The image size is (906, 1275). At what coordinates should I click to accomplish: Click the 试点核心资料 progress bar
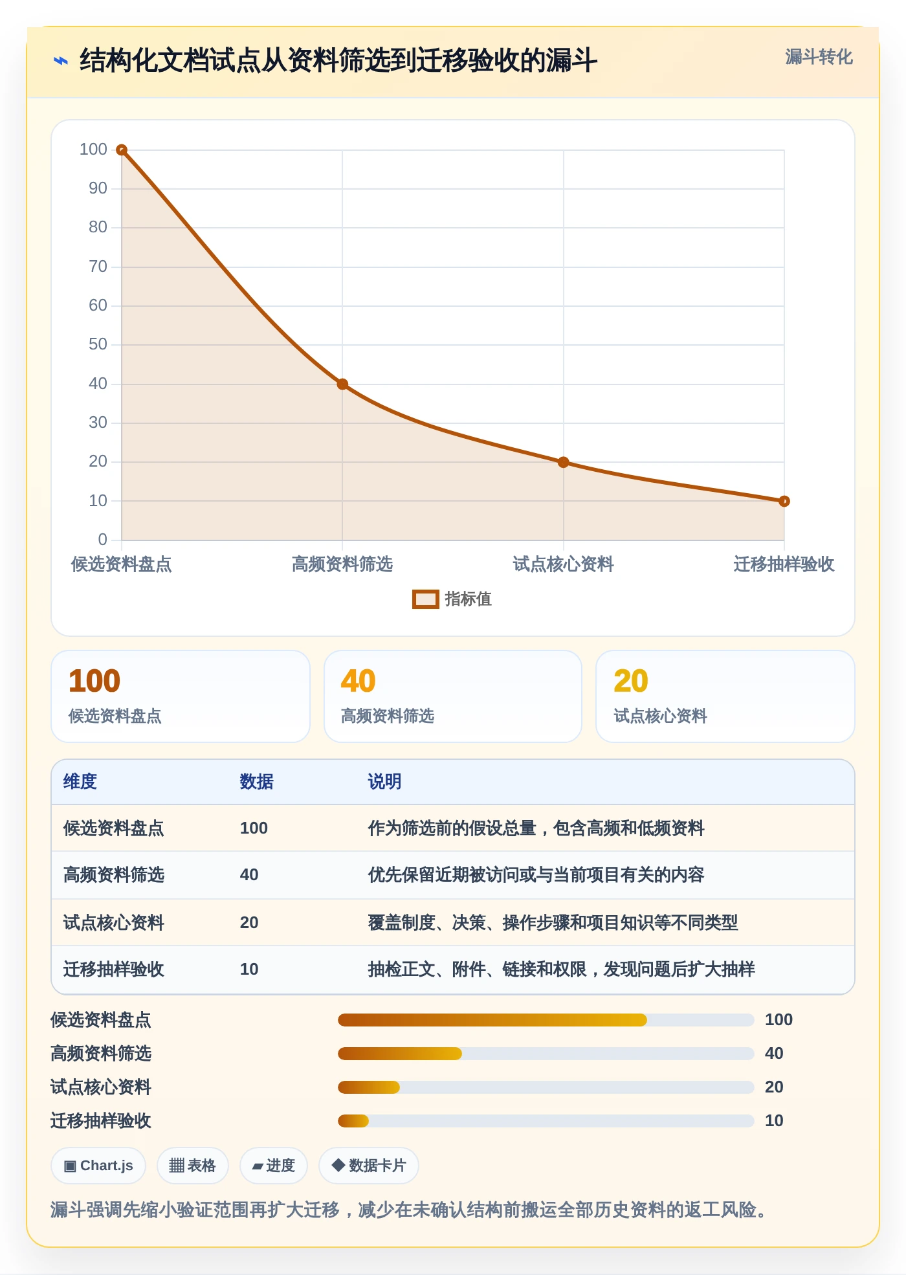pyautogui.click(x=546, y=1087)
